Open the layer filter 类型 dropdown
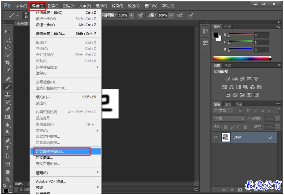 (223, 110)
